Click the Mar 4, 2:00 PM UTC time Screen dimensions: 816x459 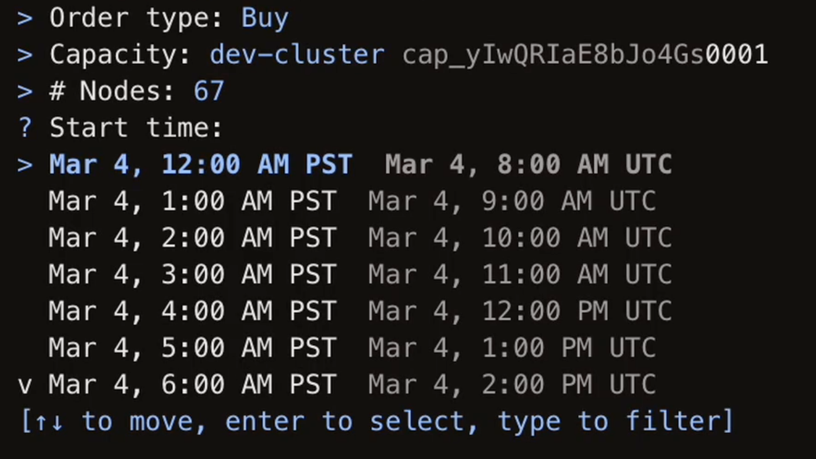511,384
